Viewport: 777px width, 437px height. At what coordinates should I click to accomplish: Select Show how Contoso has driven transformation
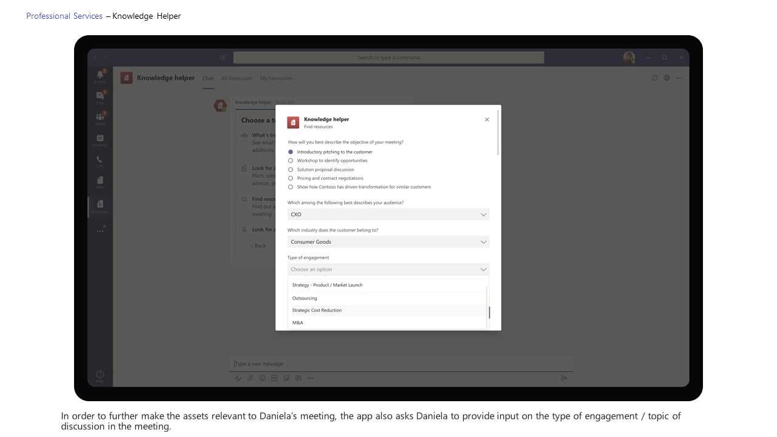[x=359, y=187]
